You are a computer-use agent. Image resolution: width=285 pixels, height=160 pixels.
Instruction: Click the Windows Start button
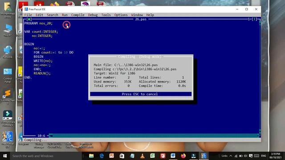[x=5, y=156]
